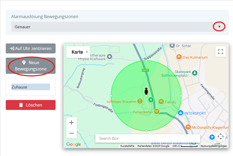This screenshot has height=156, width=233.
Task: Click the Zuhause zone name field
Action: coord(30,87)
